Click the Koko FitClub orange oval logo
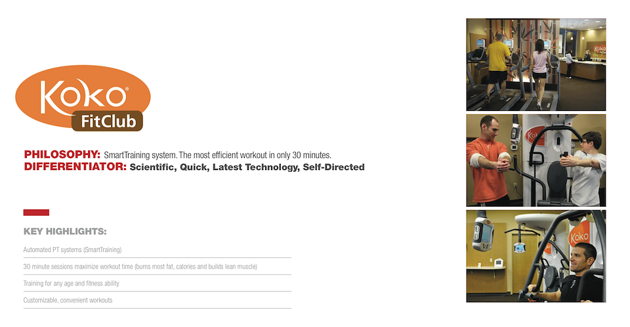Image resolution: width=630 pixels, height=327 pixels. (x=83, y=98)
